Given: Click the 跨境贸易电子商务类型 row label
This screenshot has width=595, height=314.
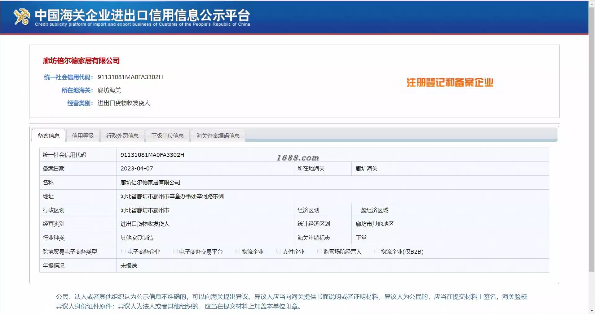Looking at the screenshot, I should (70, 252).
